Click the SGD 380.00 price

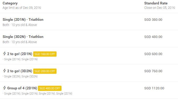153,19
